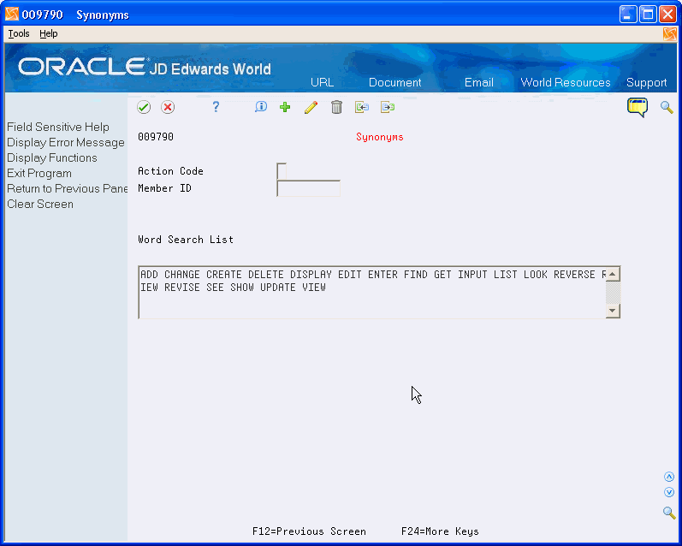Open the Tools menu
This screenshot has width=682, height=546.
click(x=19, y=33)
